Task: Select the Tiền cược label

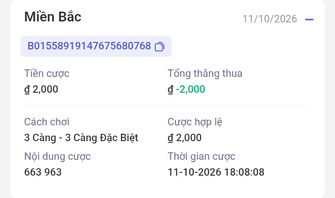Action: pos(47,74)
